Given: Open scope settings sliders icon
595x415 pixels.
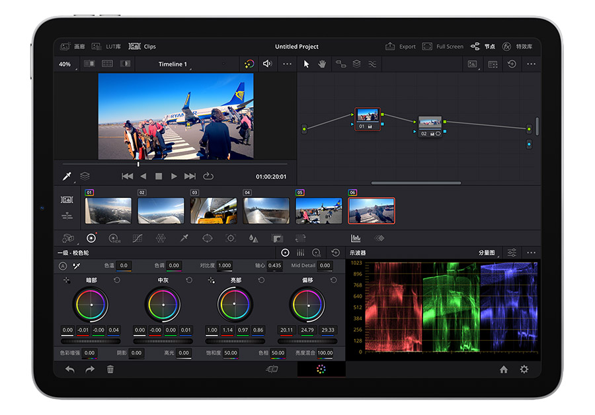Looking at the screenshot, I should tap(512, 252).
